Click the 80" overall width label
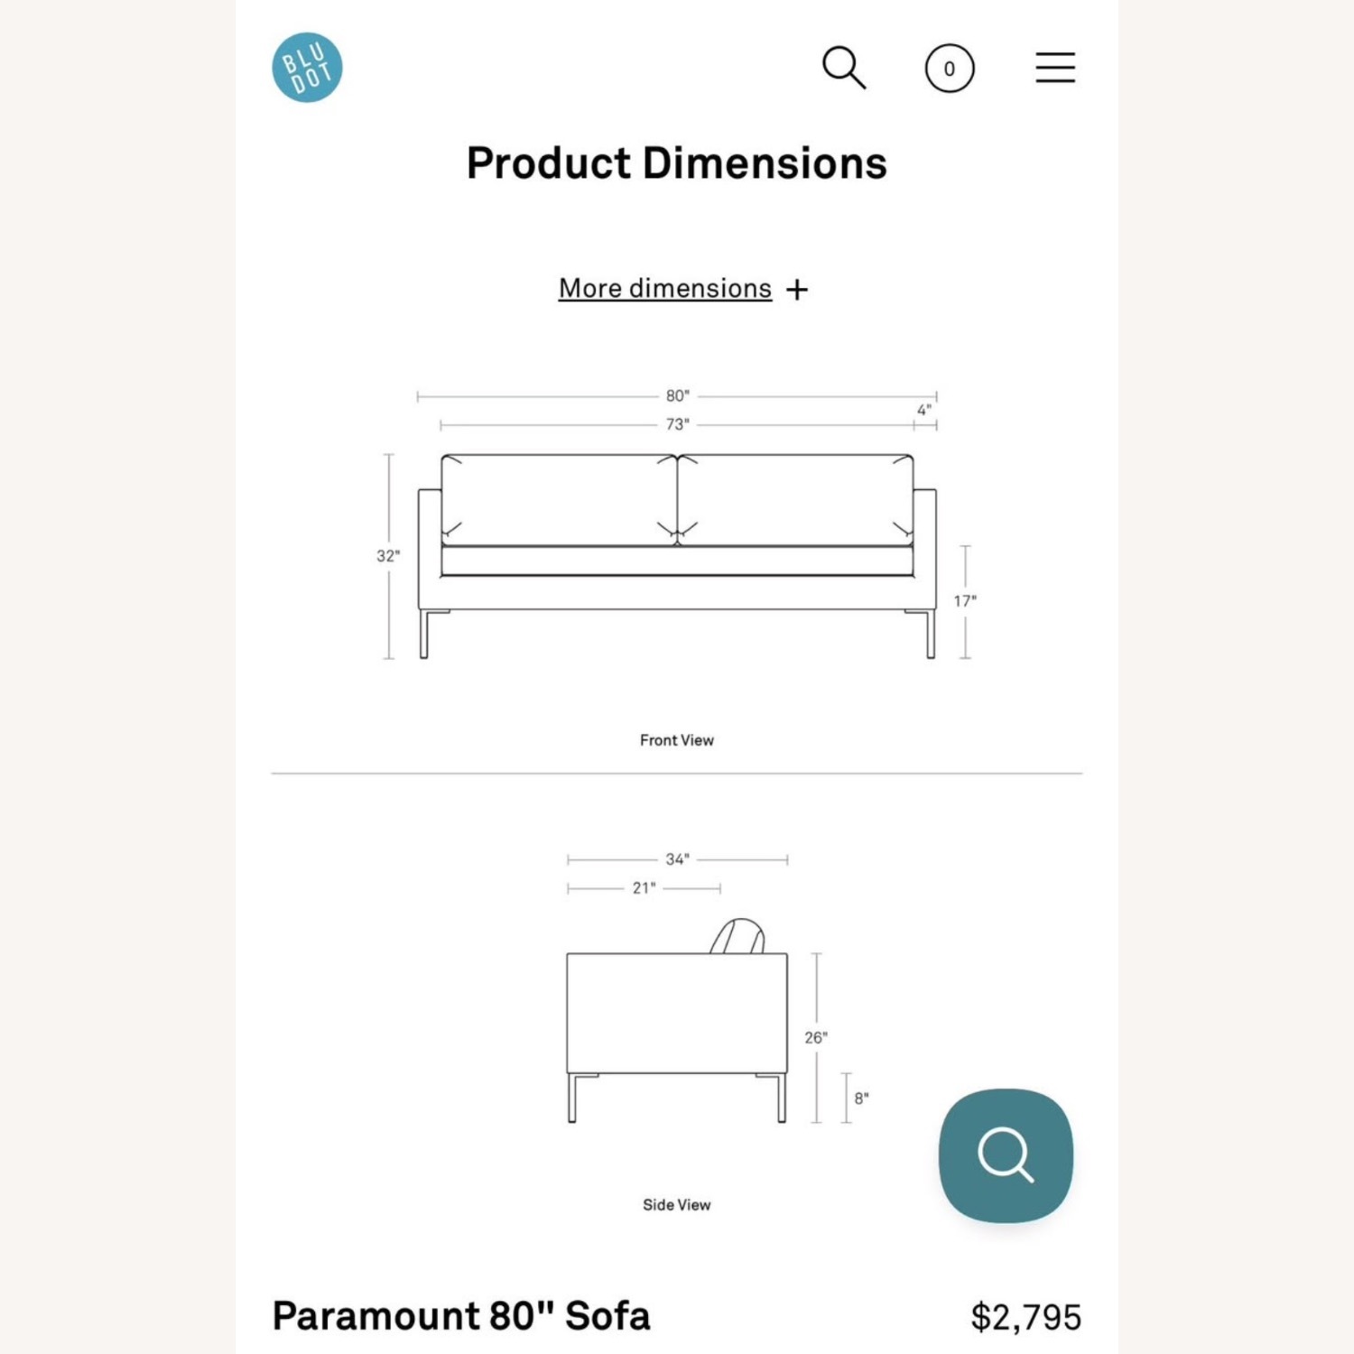 (677, 395)
